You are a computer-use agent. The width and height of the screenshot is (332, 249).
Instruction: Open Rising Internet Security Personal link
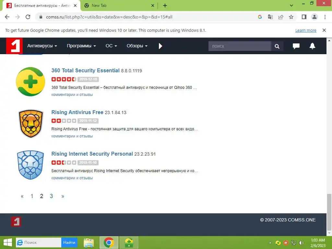click(92, 154)
